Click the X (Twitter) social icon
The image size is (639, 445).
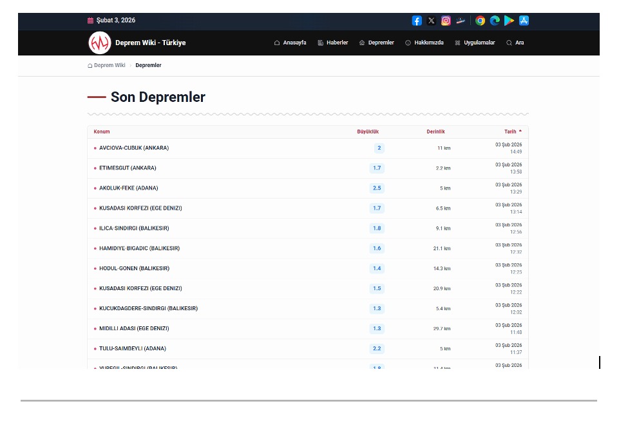point(432,21)
